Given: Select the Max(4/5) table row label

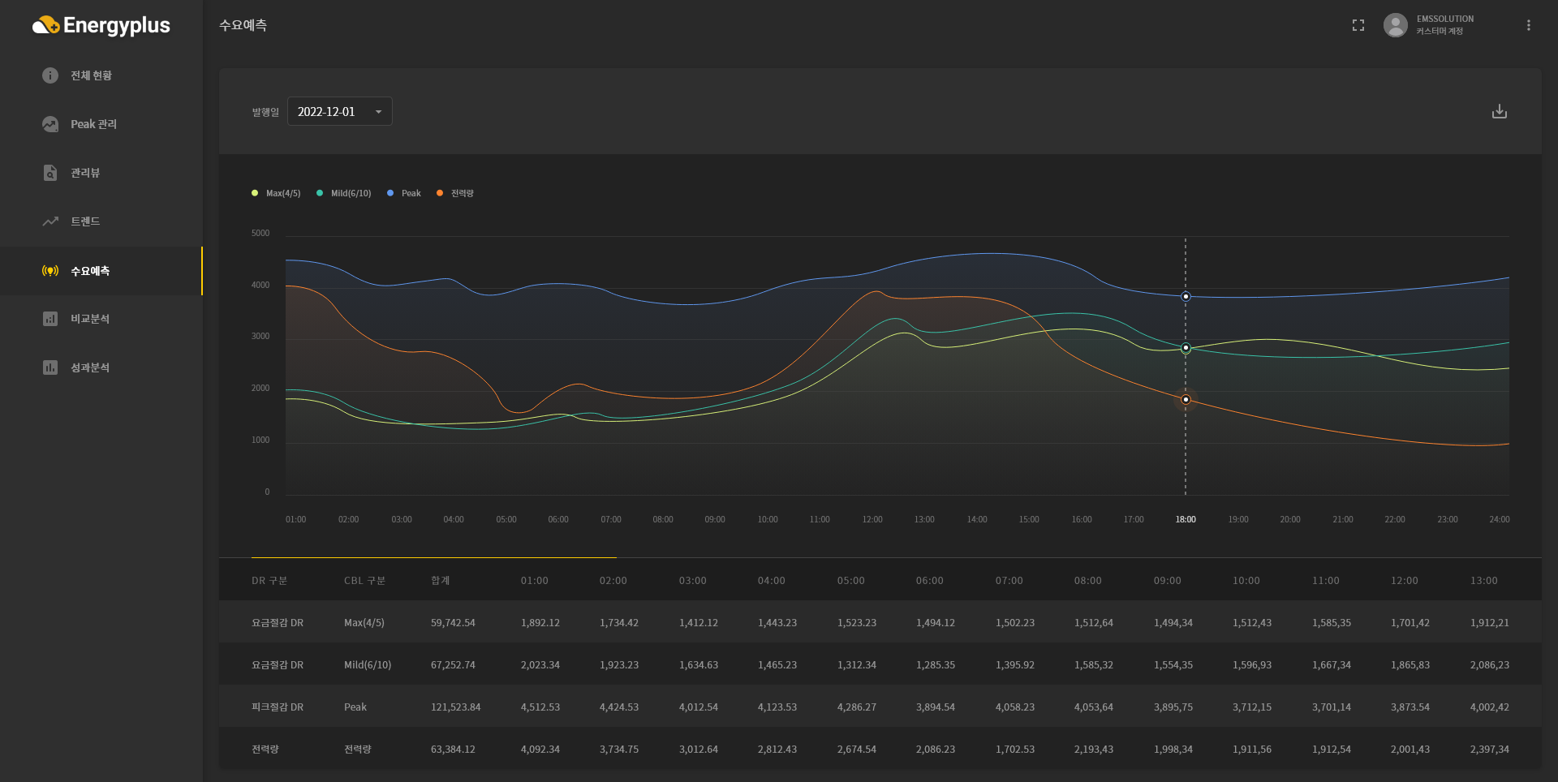Looking at the screenshot, I should [364, 623].
